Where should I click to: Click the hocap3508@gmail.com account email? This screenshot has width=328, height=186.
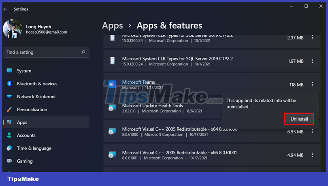47,32
